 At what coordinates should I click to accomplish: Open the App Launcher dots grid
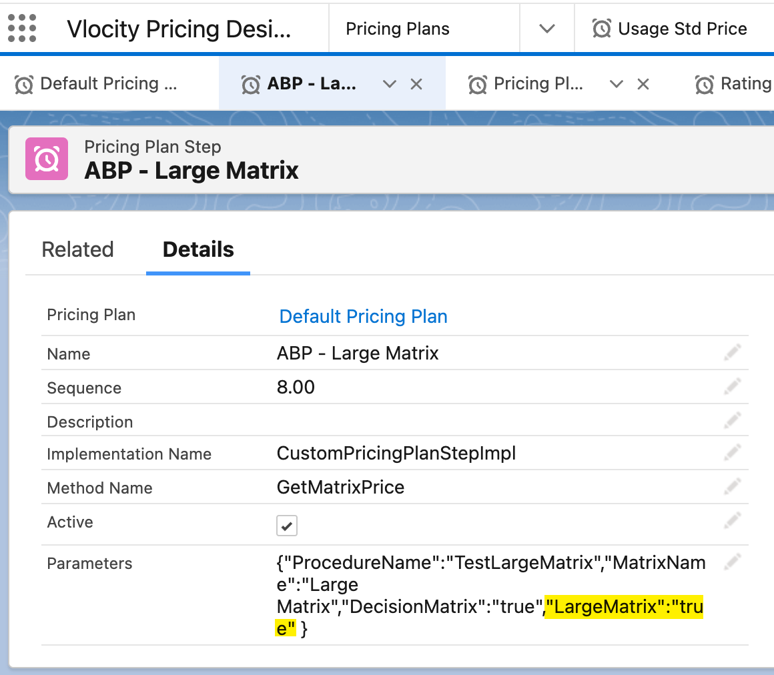click(22, 28)
